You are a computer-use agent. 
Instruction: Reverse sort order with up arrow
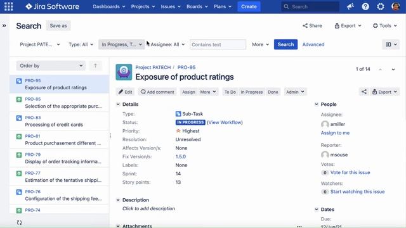(95, 66)
